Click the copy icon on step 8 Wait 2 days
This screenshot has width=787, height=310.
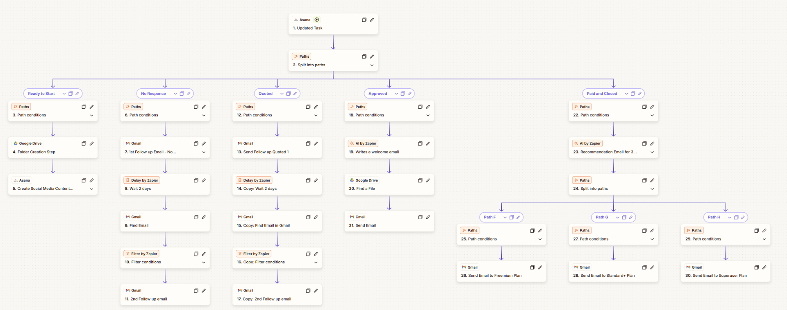point(196,180)
